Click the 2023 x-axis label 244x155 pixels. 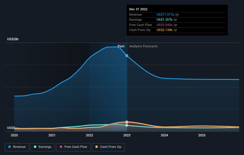(x=127, y=135)
